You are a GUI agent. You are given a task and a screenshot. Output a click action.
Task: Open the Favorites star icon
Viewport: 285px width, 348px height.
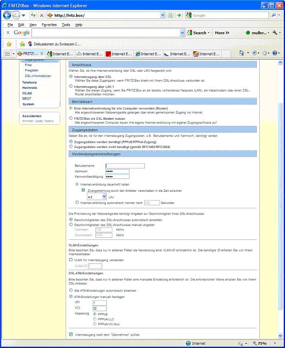point(9,44)
